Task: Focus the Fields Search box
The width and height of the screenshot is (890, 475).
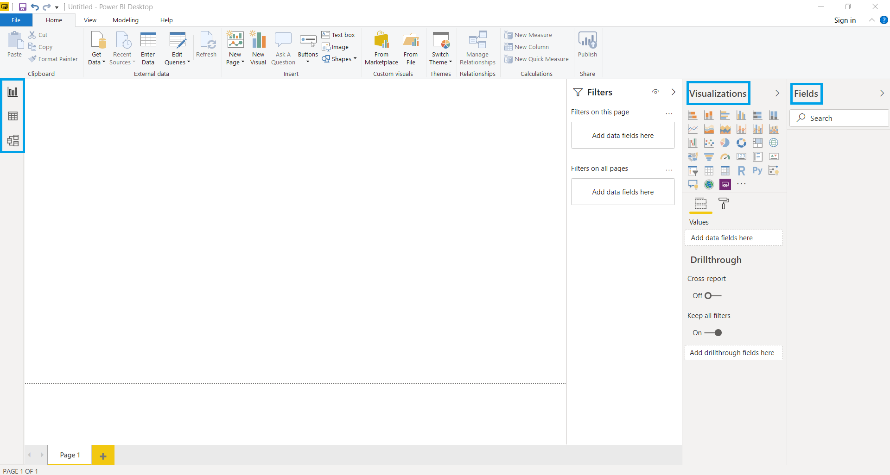Action: pos(839,118)
